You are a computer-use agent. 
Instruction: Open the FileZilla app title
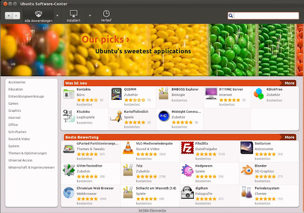pyautogui.click(x=201, y=143)
